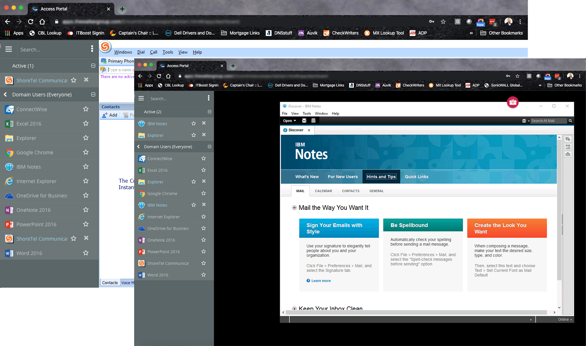Click Add contact button in ShoreTel Contacts
The width and height of the screenshot is (586, 346).
click(110, 115)
